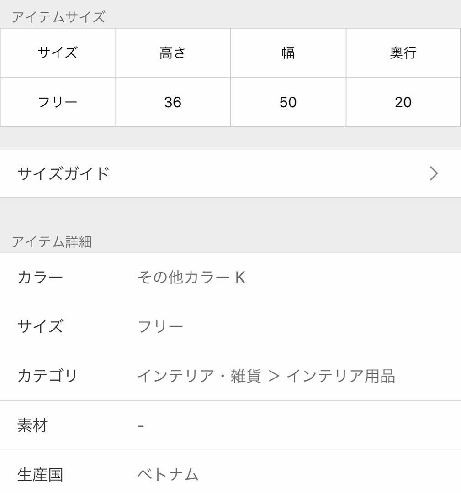Tap the サイズガイド row label
461x493 pixels.
click(x=63, y=173)
